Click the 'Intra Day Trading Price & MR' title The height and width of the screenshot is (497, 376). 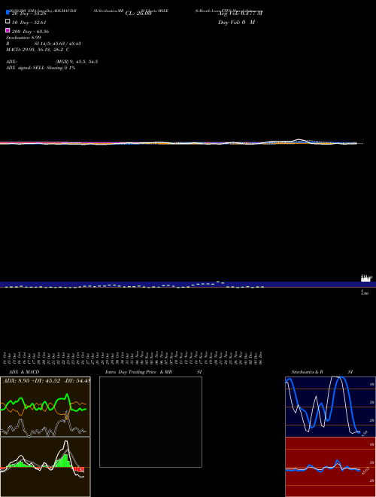[x=138, y=372]
